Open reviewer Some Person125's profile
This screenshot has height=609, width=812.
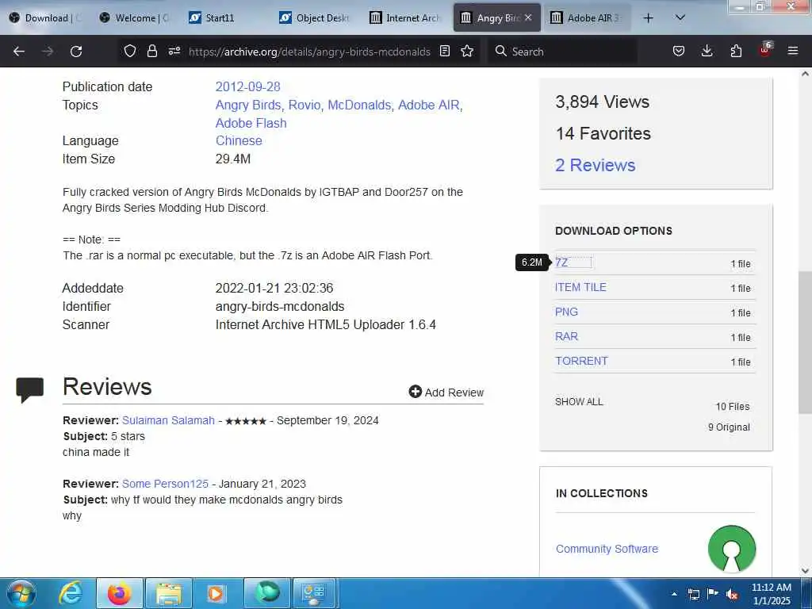[165, 484]
